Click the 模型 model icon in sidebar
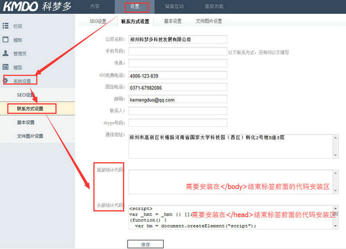346x249 pixels. point(5,67)
